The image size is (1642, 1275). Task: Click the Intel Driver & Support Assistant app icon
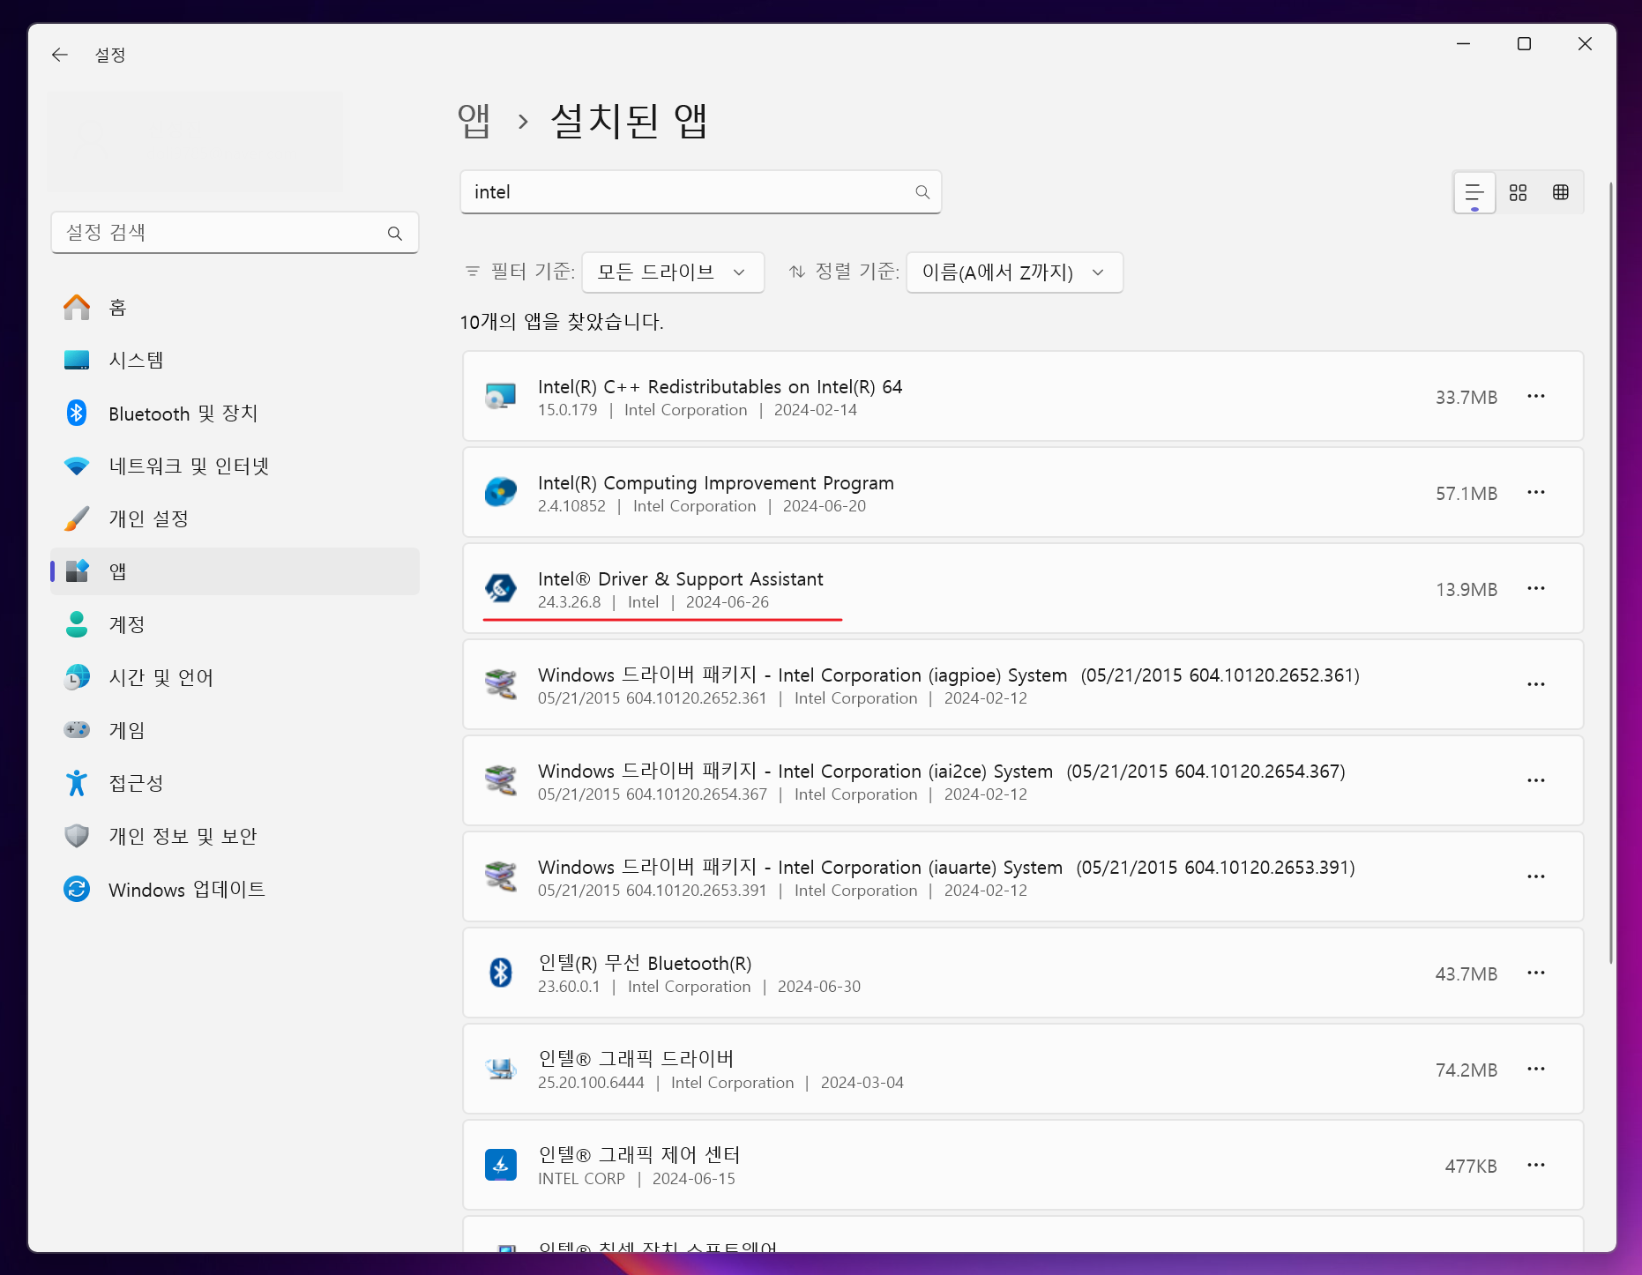[x=501, y=588]
